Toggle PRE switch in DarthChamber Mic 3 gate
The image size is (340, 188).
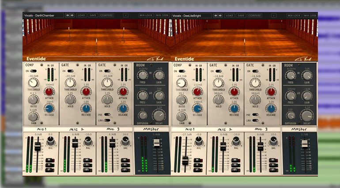(x=107, y=115)
